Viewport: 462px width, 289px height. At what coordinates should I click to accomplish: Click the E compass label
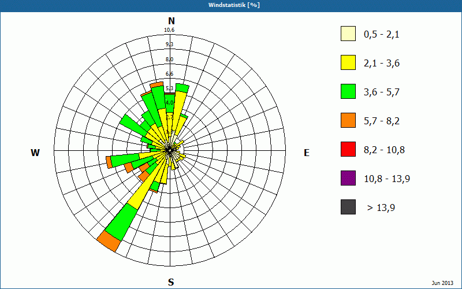[307, 153]
